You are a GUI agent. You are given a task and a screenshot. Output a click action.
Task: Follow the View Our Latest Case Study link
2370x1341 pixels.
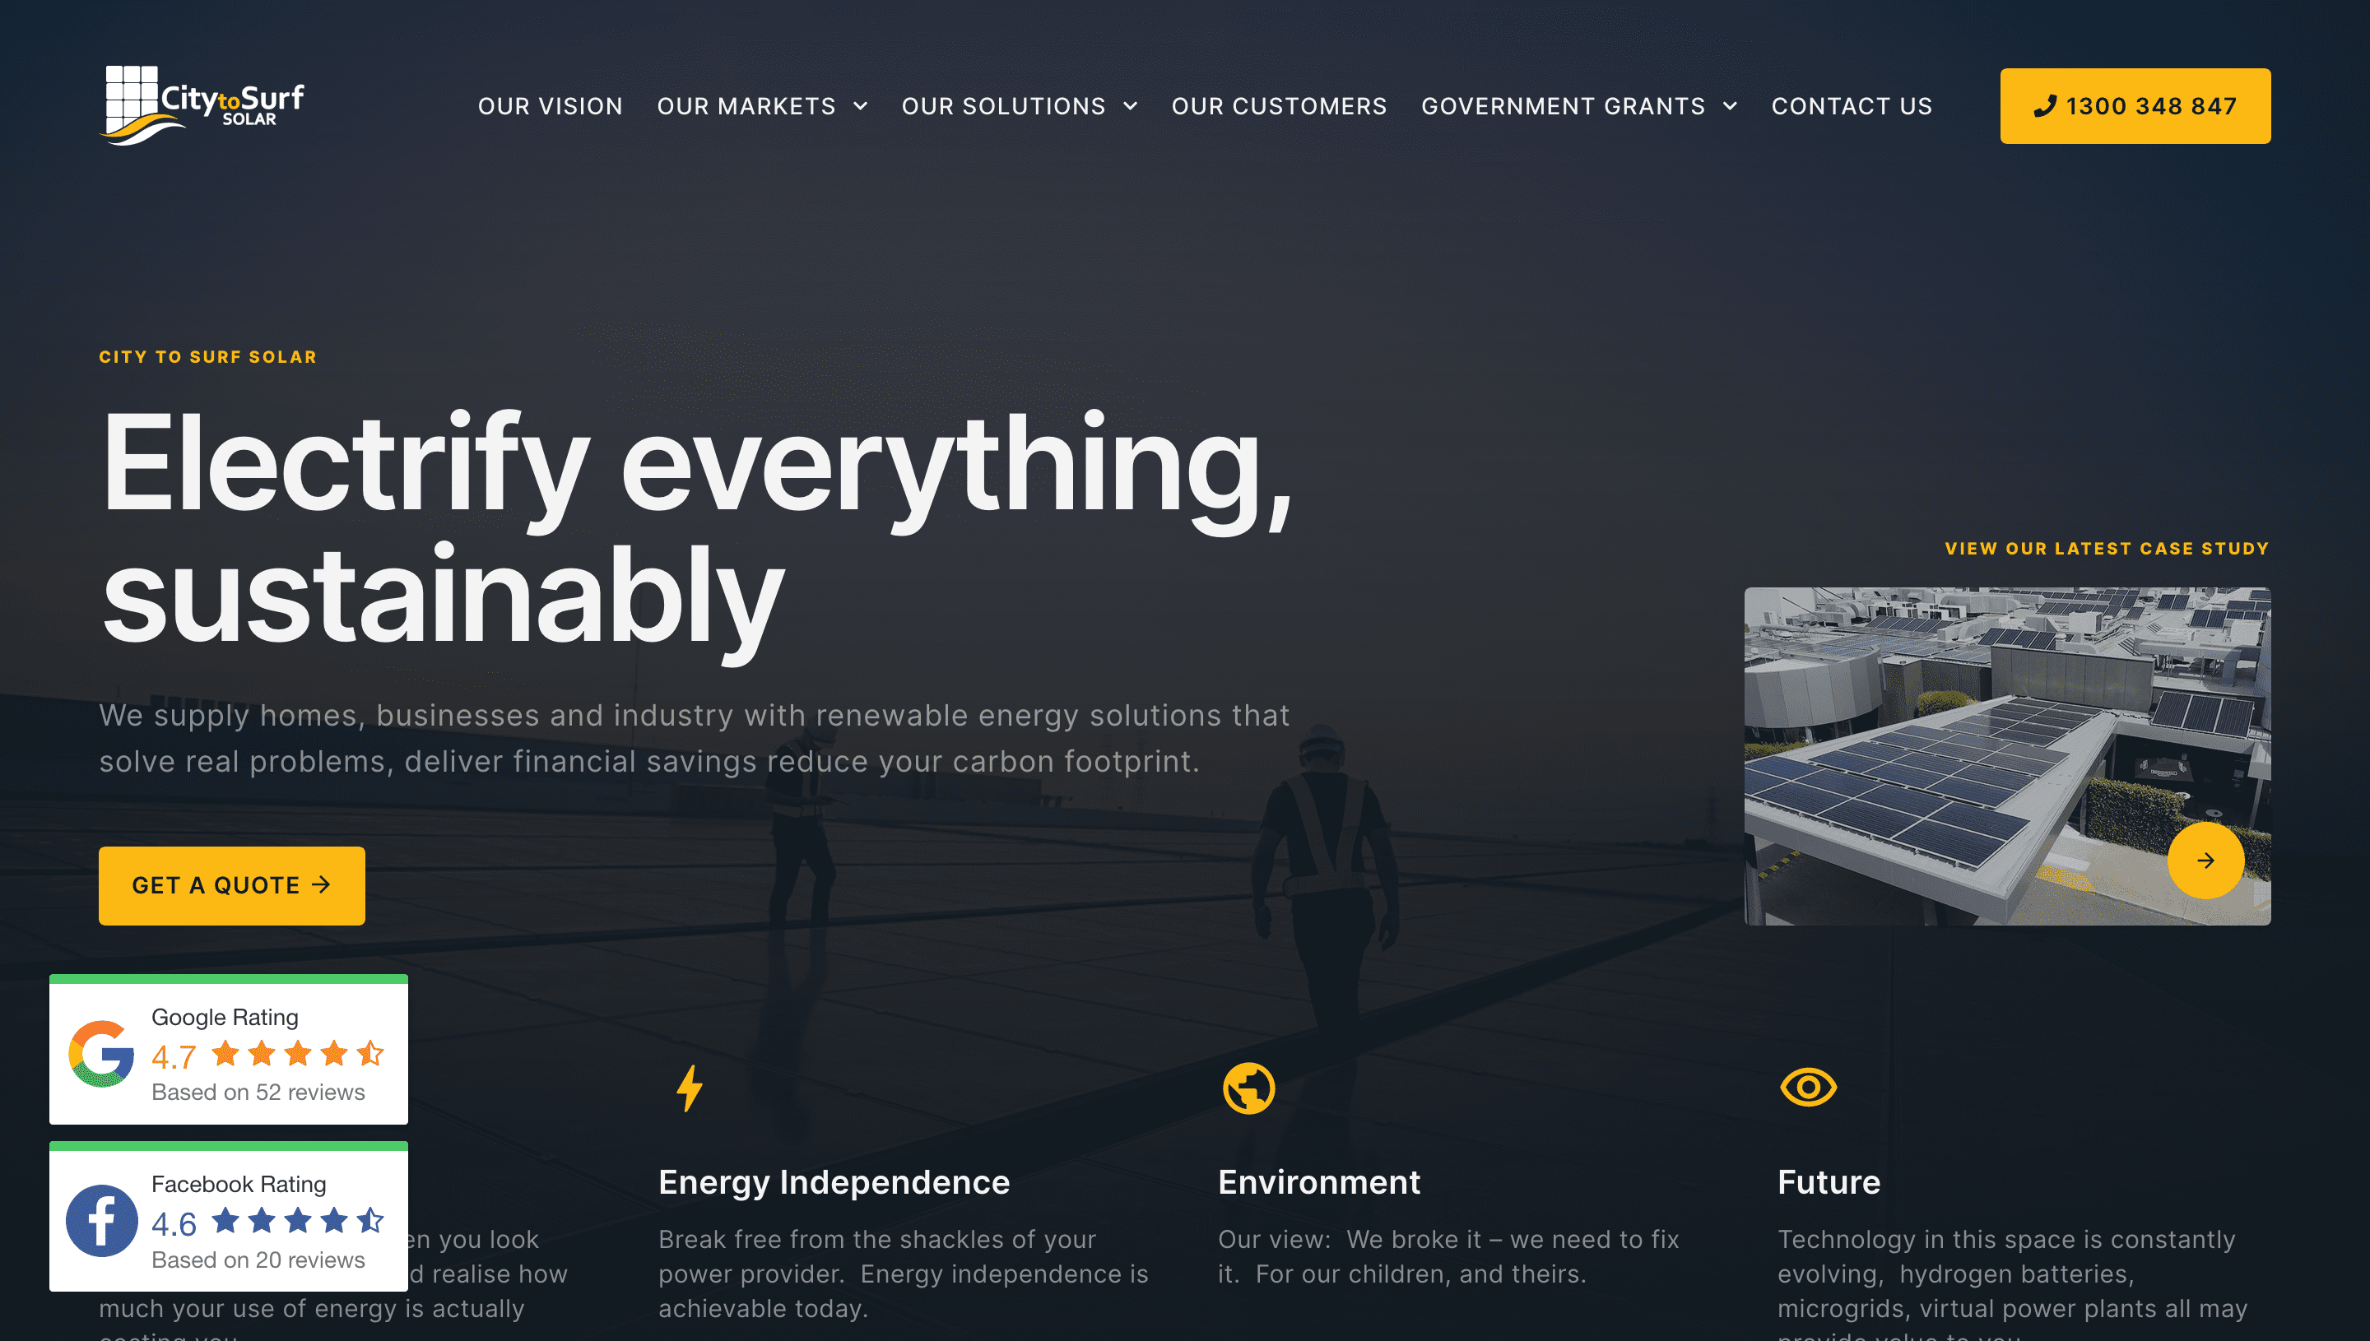coord(2107,548)
